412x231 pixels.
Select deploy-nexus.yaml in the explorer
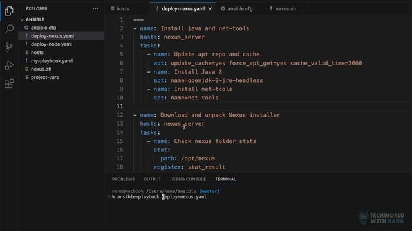52,36
